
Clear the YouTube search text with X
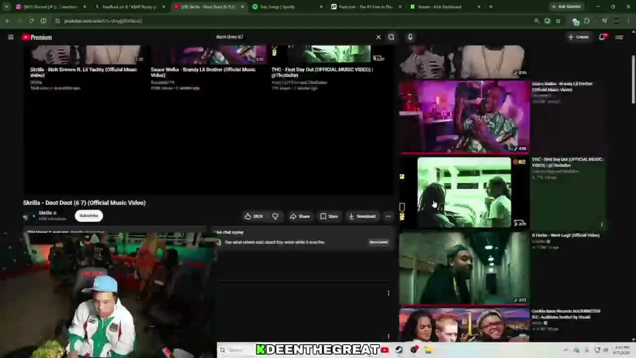[x=378, y=37]
